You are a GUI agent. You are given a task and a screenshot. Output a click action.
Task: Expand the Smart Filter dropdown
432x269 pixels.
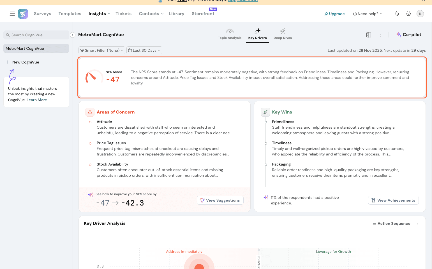click(102, 50)
